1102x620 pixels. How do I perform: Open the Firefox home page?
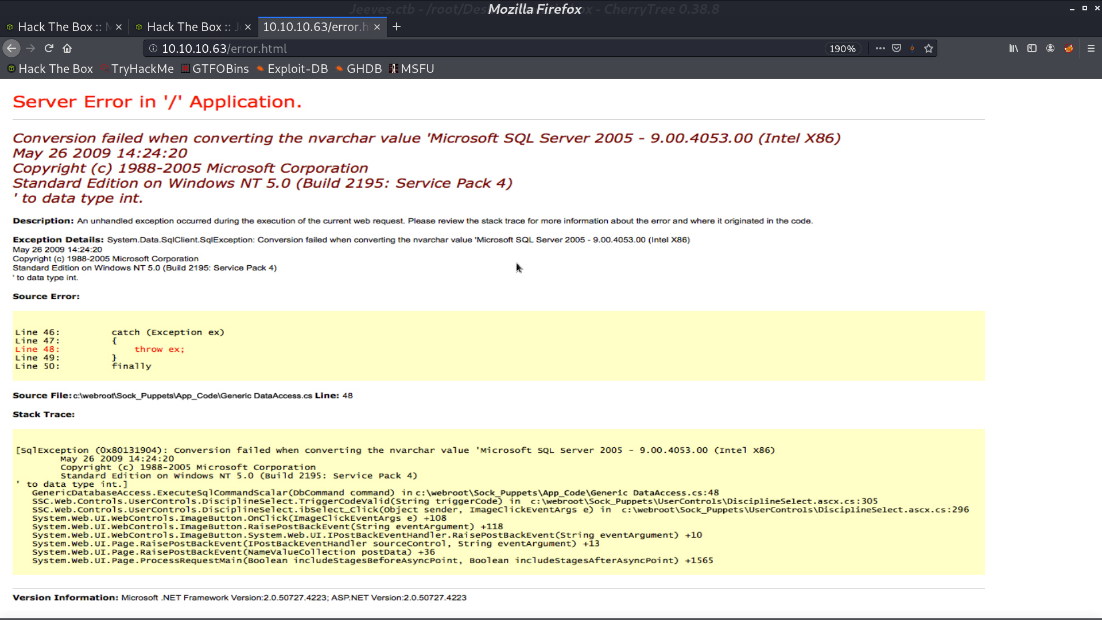click(67, 49)
